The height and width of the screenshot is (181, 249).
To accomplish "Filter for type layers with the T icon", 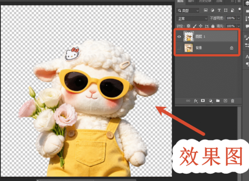I will coord(219,10).
